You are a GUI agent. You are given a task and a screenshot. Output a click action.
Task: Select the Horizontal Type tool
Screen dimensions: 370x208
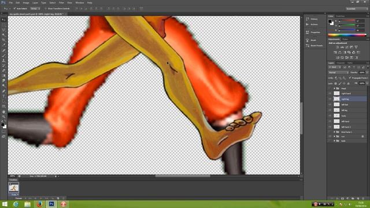click(x=3, y=96)
